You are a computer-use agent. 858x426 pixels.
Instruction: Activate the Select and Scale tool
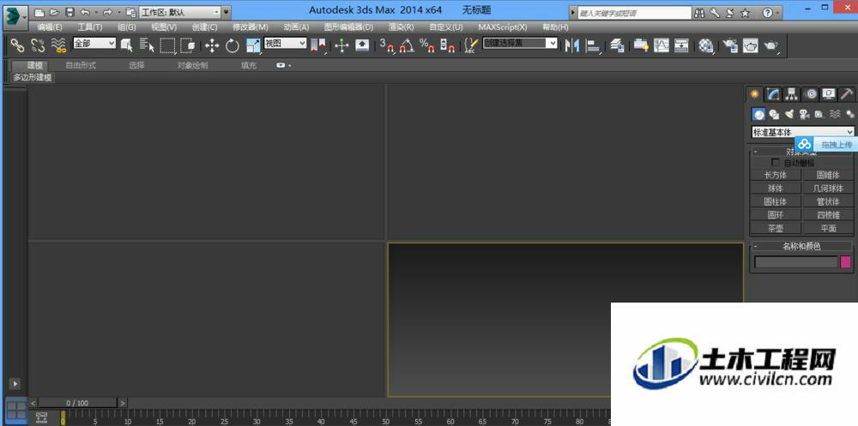tap(253, 46)
